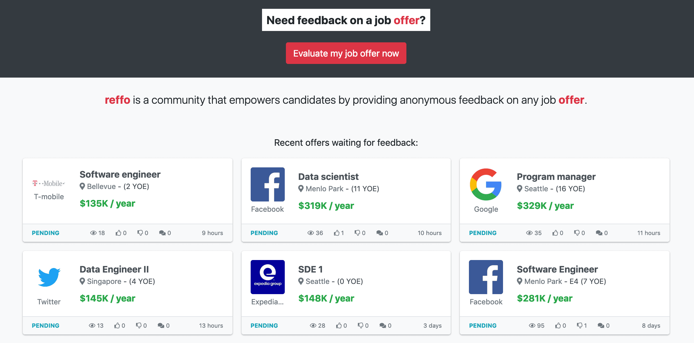
Task: Click thumbs-up on the T-mobile Software engineer offer
Action: [119, 233]
